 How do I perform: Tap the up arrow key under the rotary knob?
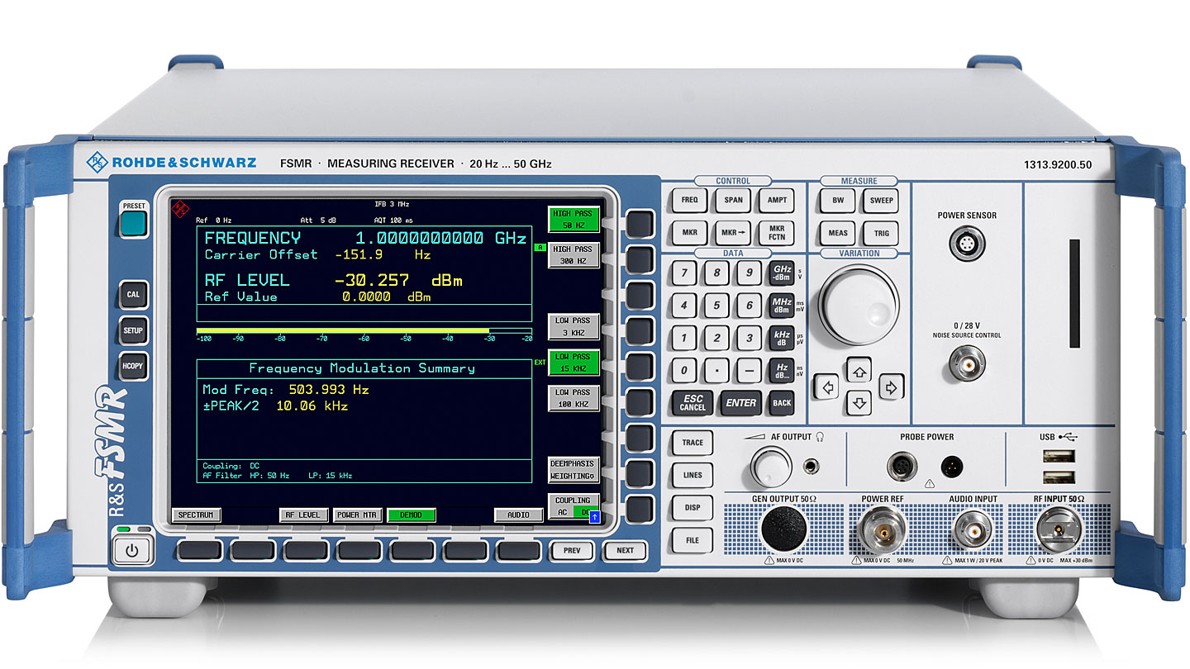click(x=860, y=372)
